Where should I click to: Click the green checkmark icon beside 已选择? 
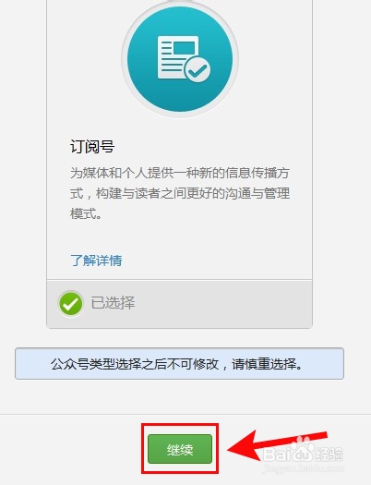[x=71, y=303]
